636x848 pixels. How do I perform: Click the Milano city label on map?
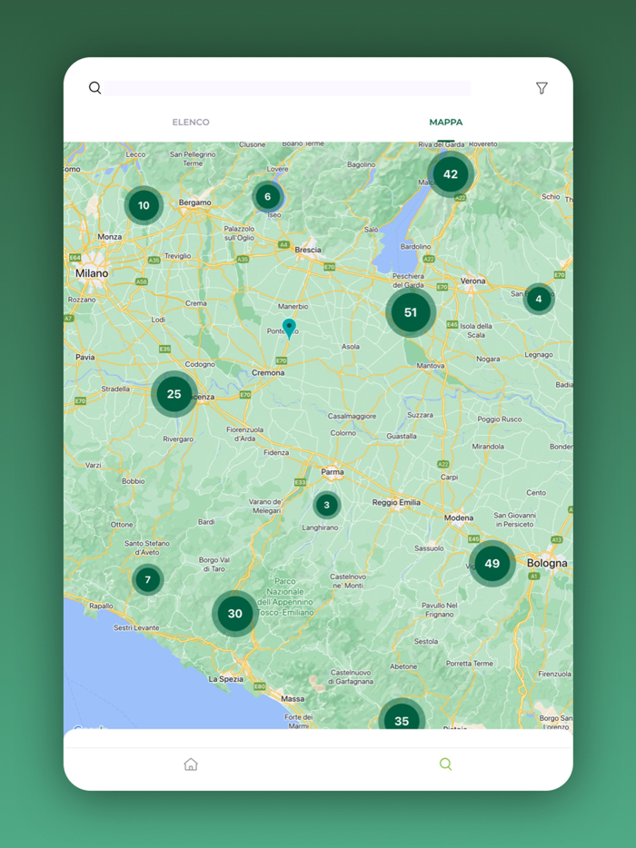pos(92,273)
